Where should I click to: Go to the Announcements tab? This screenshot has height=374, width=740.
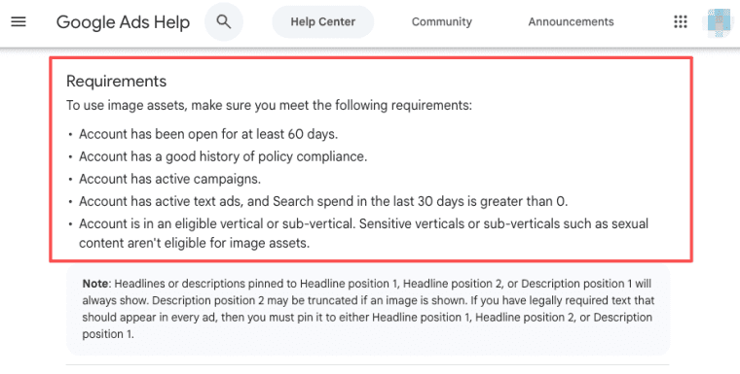click(x=571, y=21)
